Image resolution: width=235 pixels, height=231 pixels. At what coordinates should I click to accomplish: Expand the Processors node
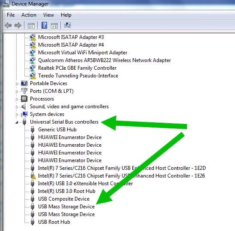17,99
